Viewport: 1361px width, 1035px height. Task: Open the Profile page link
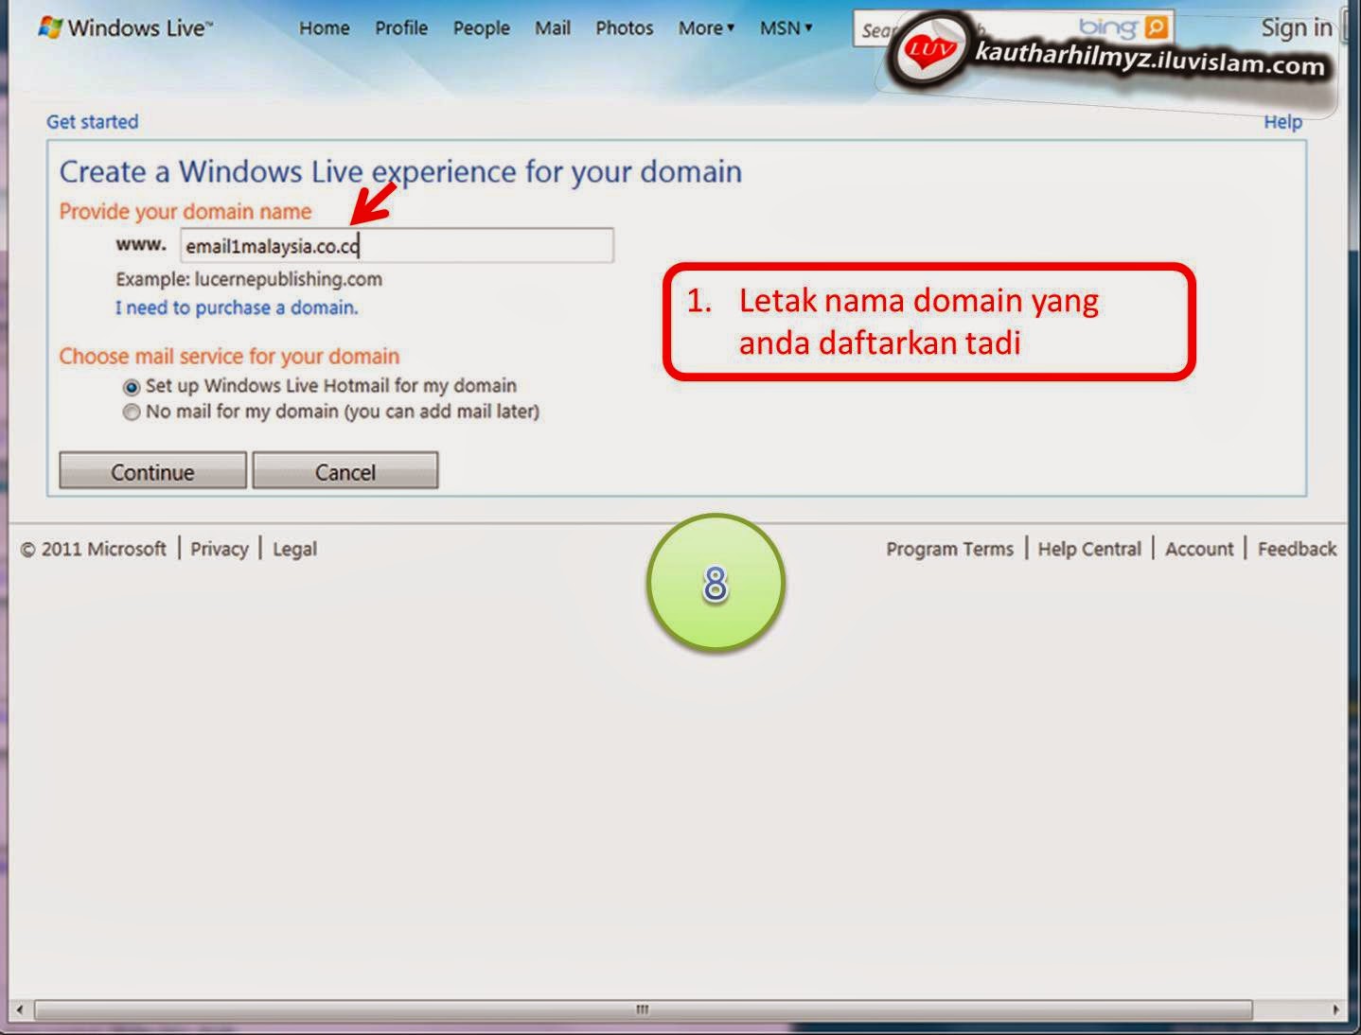coord(401,28)
